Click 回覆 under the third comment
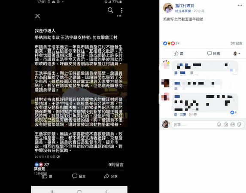 tap(183, 115)
